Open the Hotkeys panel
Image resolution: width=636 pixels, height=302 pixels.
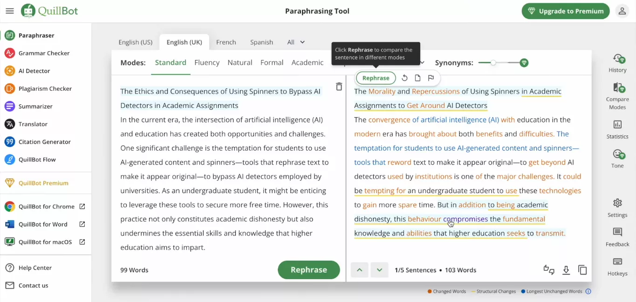pos(617,266)
